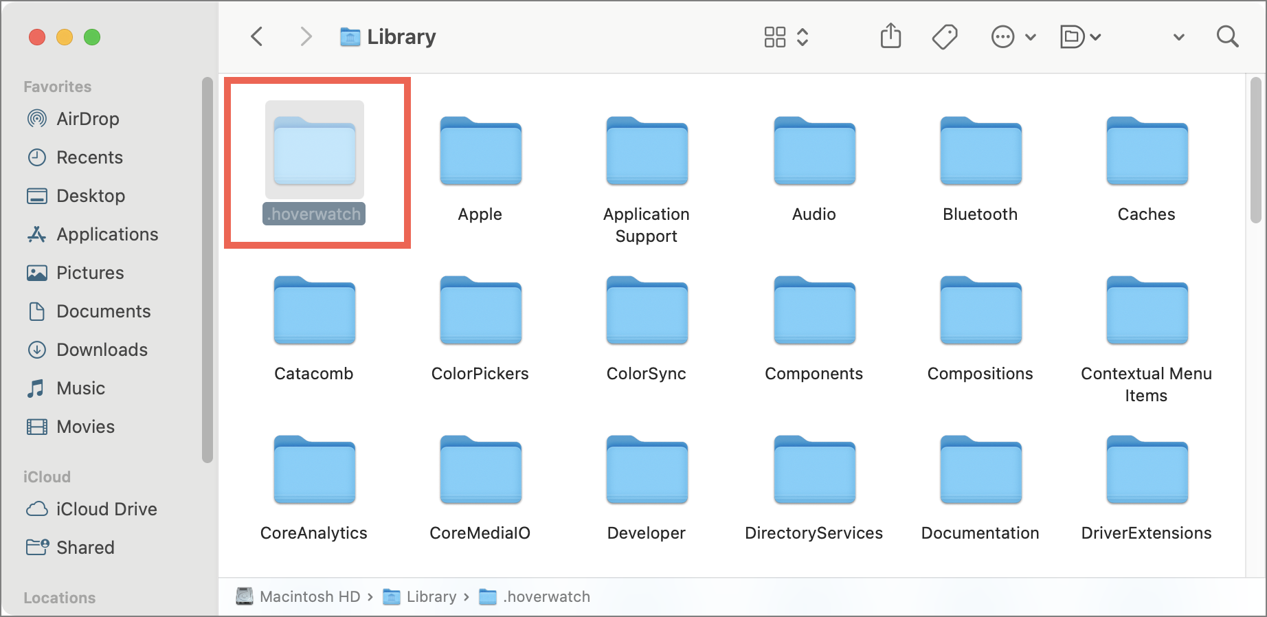This screenshot has height=617, width=1267.
Task: Open the folder-shaped toolbar dropdown
Action: tap(1081, 37)
